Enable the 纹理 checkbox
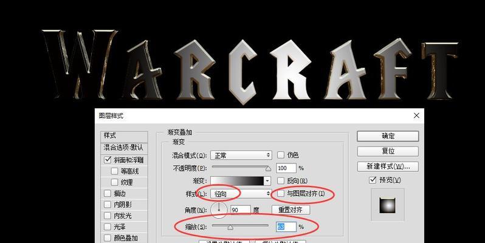The width and height of the screenshot is (485, 243). (x=114, y=182)
